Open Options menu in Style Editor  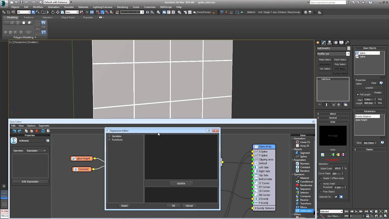coord(31,126)
